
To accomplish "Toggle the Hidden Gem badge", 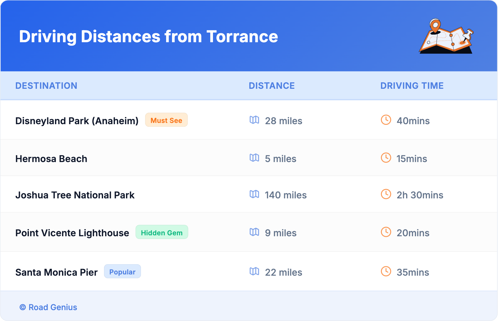I will pos(162,232).
